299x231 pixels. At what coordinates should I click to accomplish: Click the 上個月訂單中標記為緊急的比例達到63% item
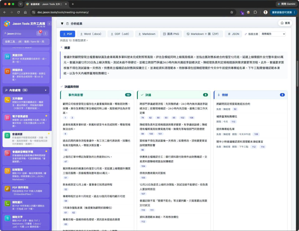(x=88, y=157)
